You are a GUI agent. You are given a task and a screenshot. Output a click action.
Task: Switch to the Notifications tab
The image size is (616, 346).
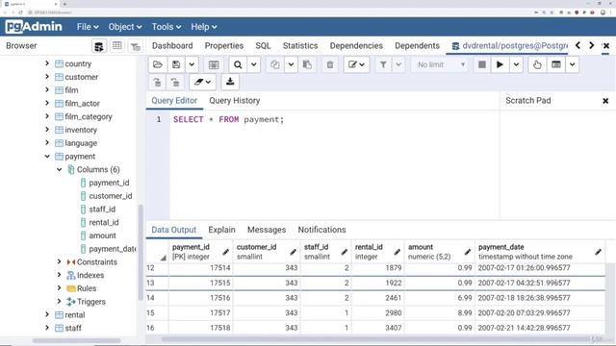(321, 230)
